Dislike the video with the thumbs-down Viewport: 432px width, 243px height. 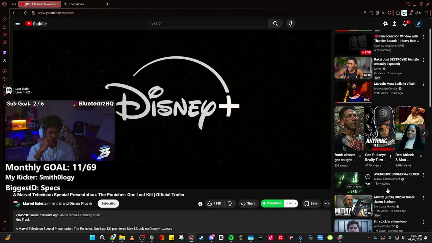230,204
